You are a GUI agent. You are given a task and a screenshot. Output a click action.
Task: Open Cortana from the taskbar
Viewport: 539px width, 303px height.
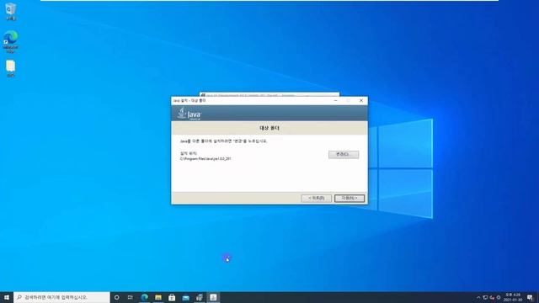(x=116, y=297)
